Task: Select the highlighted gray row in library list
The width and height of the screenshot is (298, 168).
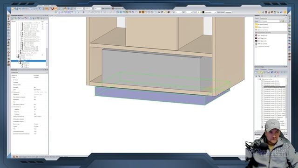Action: pyautogui.click(x=271, y=33)
